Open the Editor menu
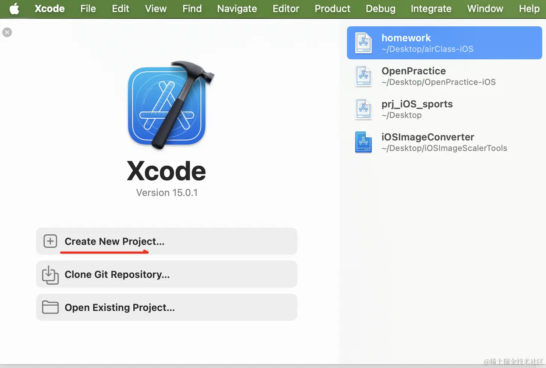The width and height of the screenshot is (546, 368). [x=286, y=9]
